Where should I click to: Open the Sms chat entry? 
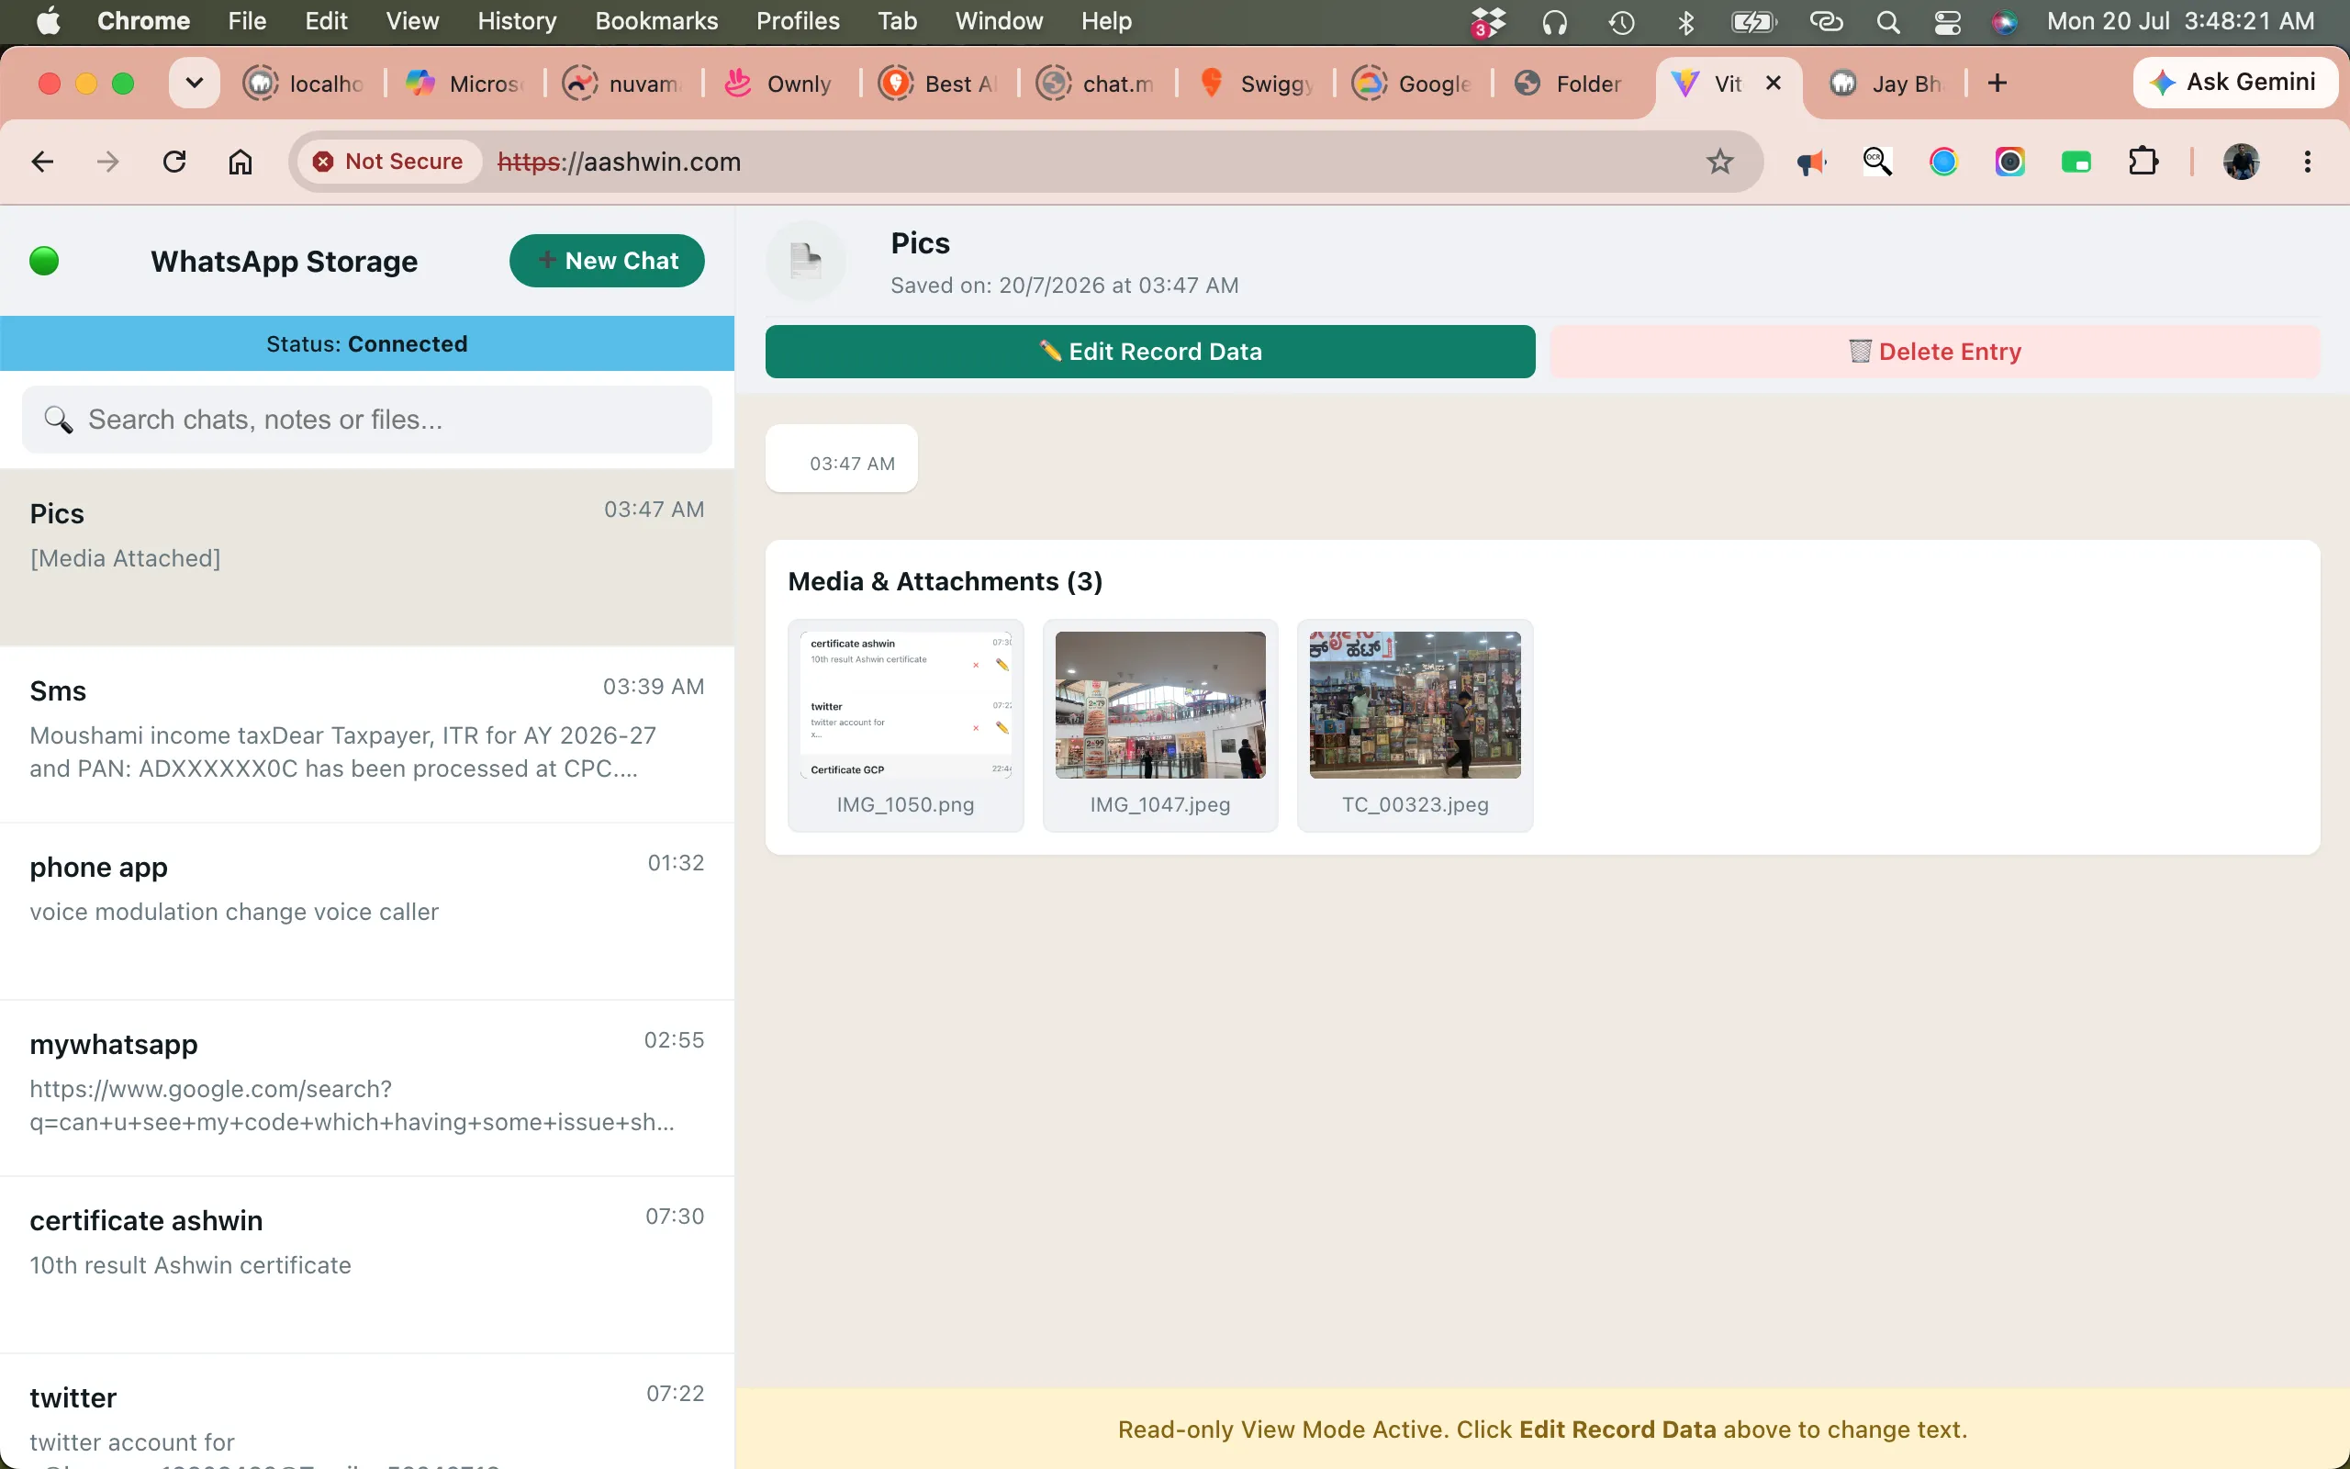367,734
